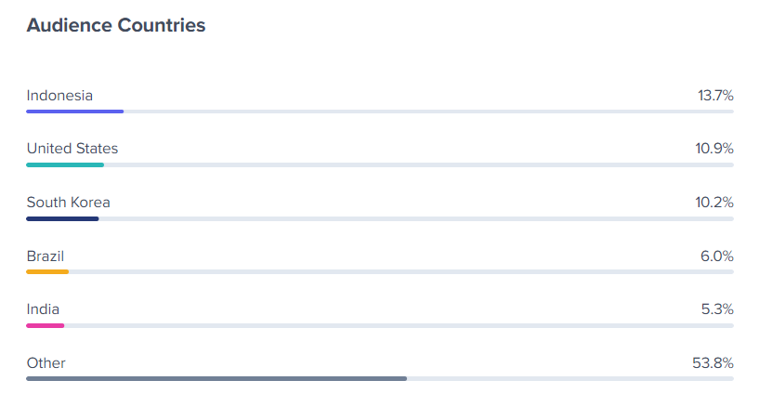Click the gray Other progress bar

click(216, 379)
